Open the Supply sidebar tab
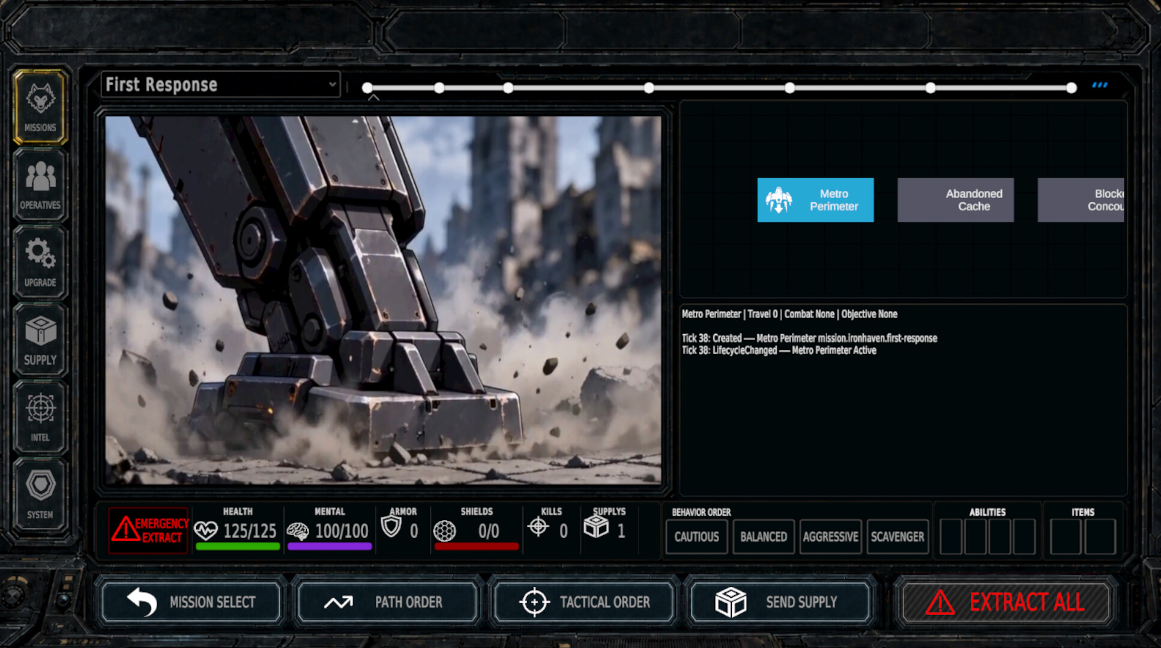This screenshot has height=648, width=1161. (40, 340)
